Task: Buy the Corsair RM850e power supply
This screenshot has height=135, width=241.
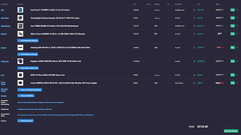Action: [232, 83]
